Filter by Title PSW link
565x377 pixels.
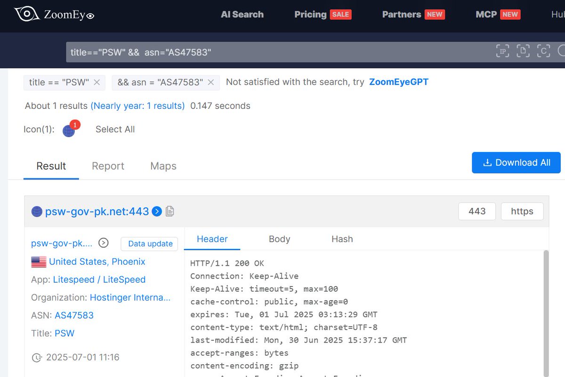click(65, 334)
